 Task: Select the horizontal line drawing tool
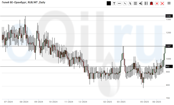pos(119,3)
